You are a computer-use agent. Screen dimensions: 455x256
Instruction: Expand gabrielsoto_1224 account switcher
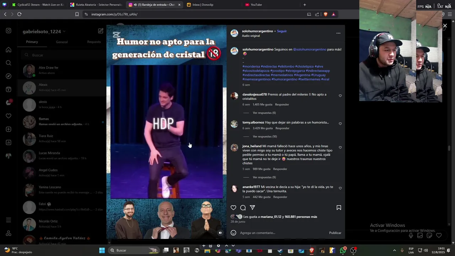tap(44, 32)
